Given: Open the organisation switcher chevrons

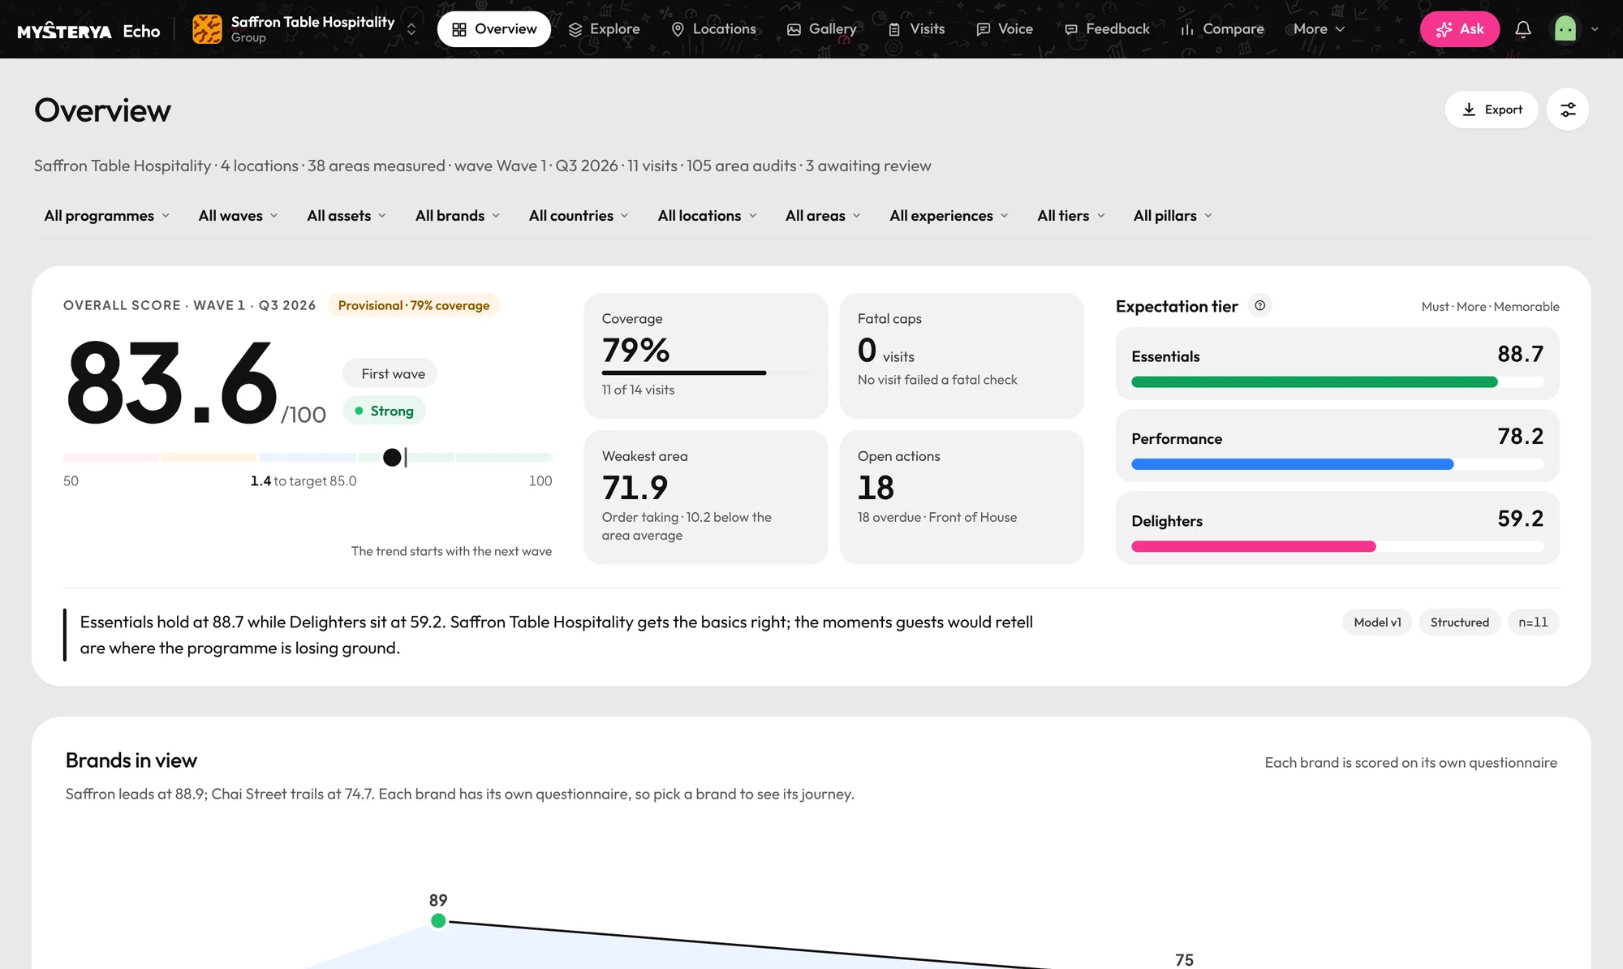Looking at the screenshot, I should pyautogui.click(x=411, y=29).
